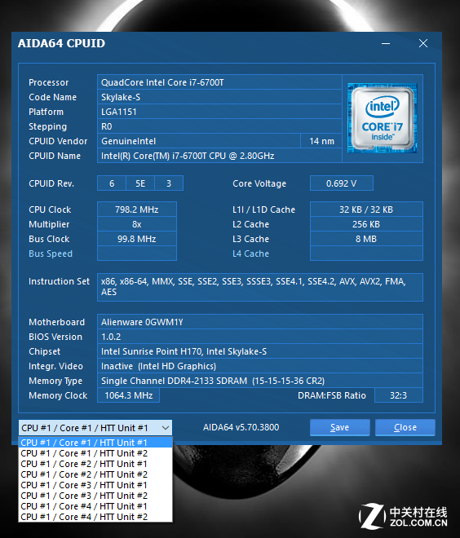
Task: Minimize the AIDA64 CPUID window
Action: [386, 43]
